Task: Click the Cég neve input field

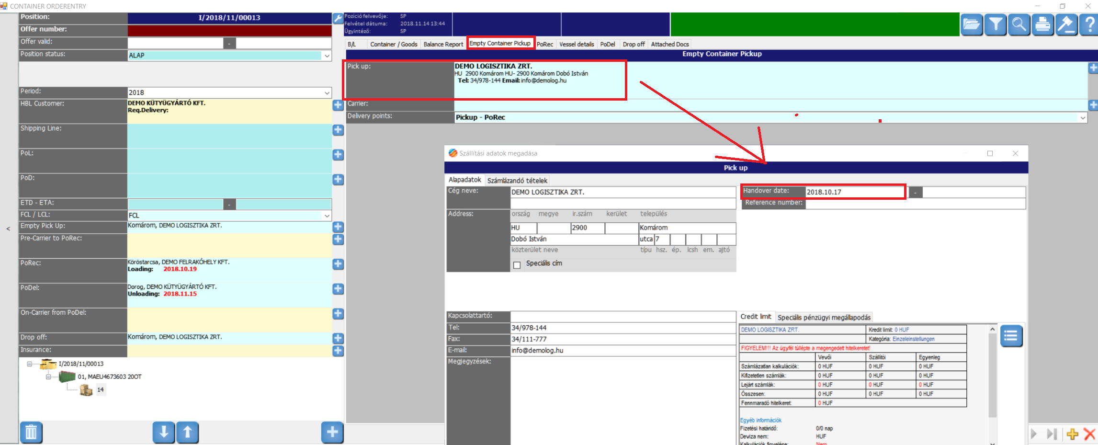Action: pyautogui.click(x=623, y=192)
